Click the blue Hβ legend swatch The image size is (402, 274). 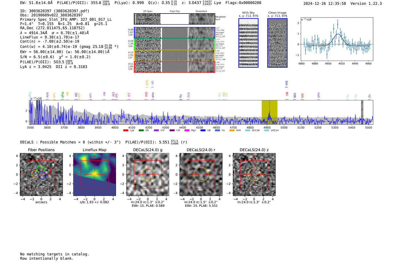point(203,131)
